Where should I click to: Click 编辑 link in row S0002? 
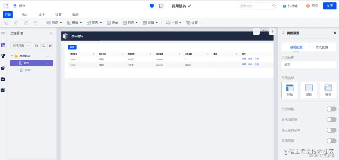[244, 59]
